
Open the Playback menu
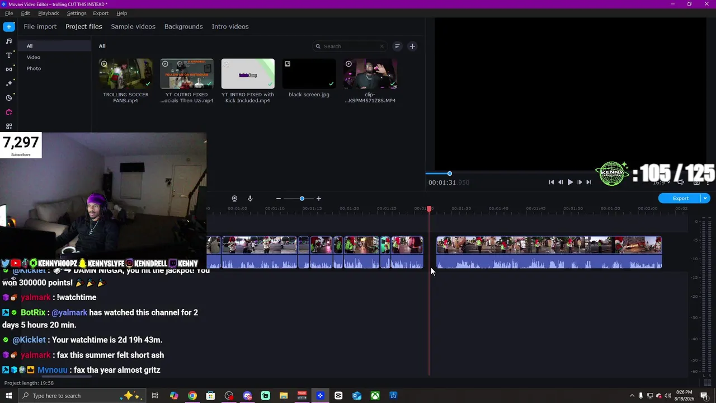(x=48, y=13)
